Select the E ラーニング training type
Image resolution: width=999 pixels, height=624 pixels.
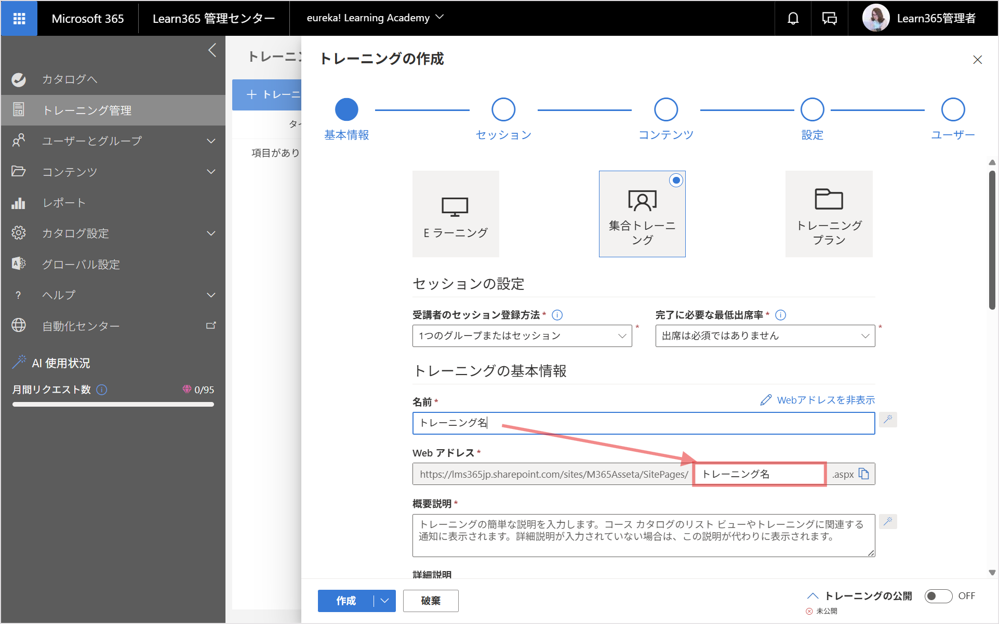point(456,214)
